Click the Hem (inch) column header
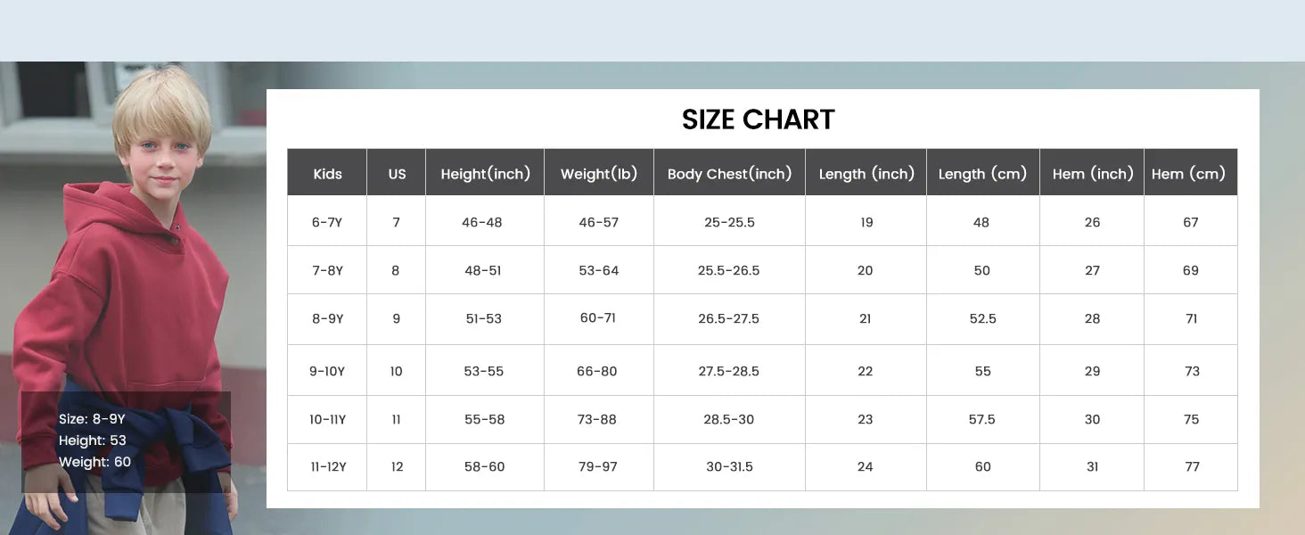Viewport: 1305px width, 535px height. [1092, 174]
